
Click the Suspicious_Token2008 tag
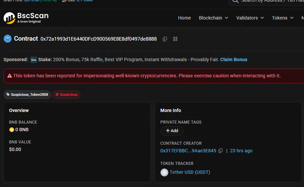click(27, 94)
